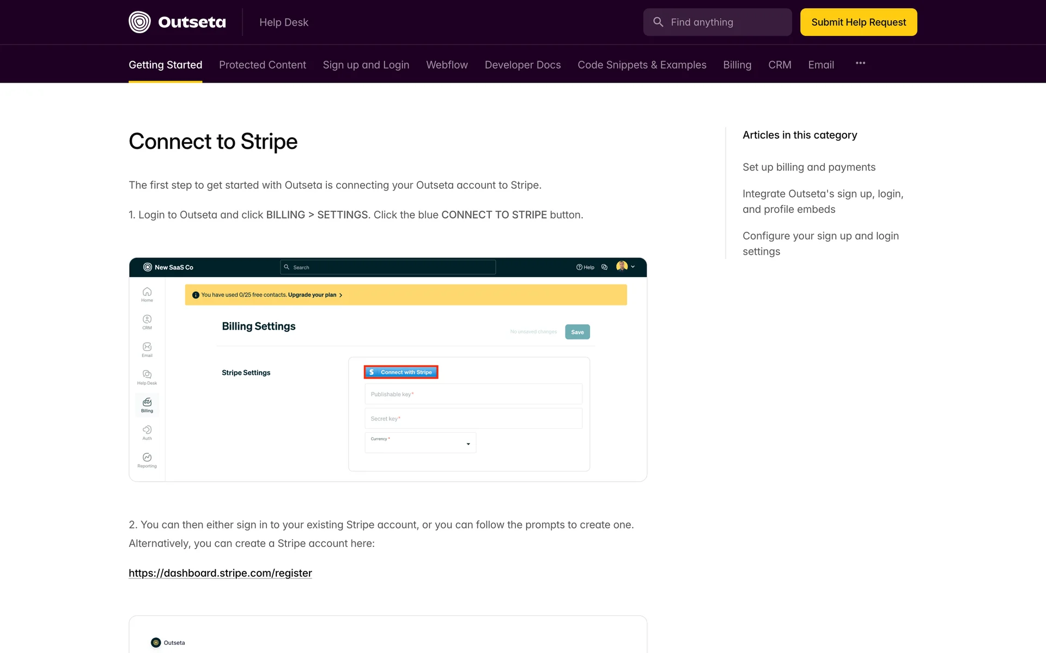
Task: Click the Billing Settings screenshot image
Action: [388, 369]
